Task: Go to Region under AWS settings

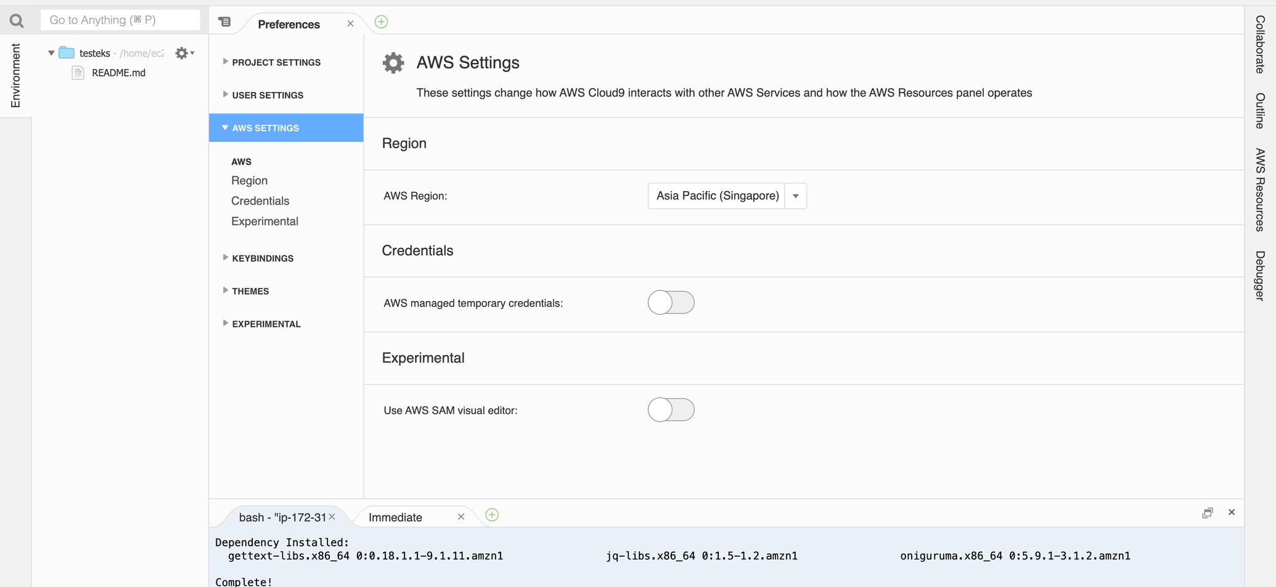Action: pos(249,181)
